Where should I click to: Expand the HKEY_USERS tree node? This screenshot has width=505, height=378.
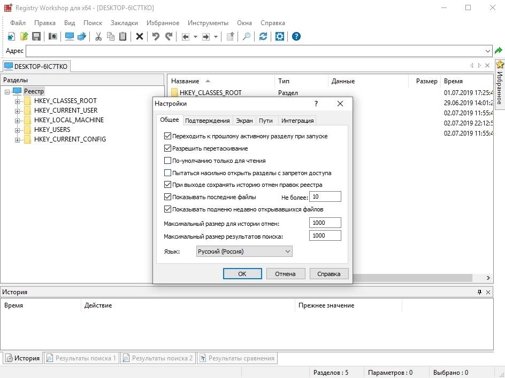pos(18,130)
